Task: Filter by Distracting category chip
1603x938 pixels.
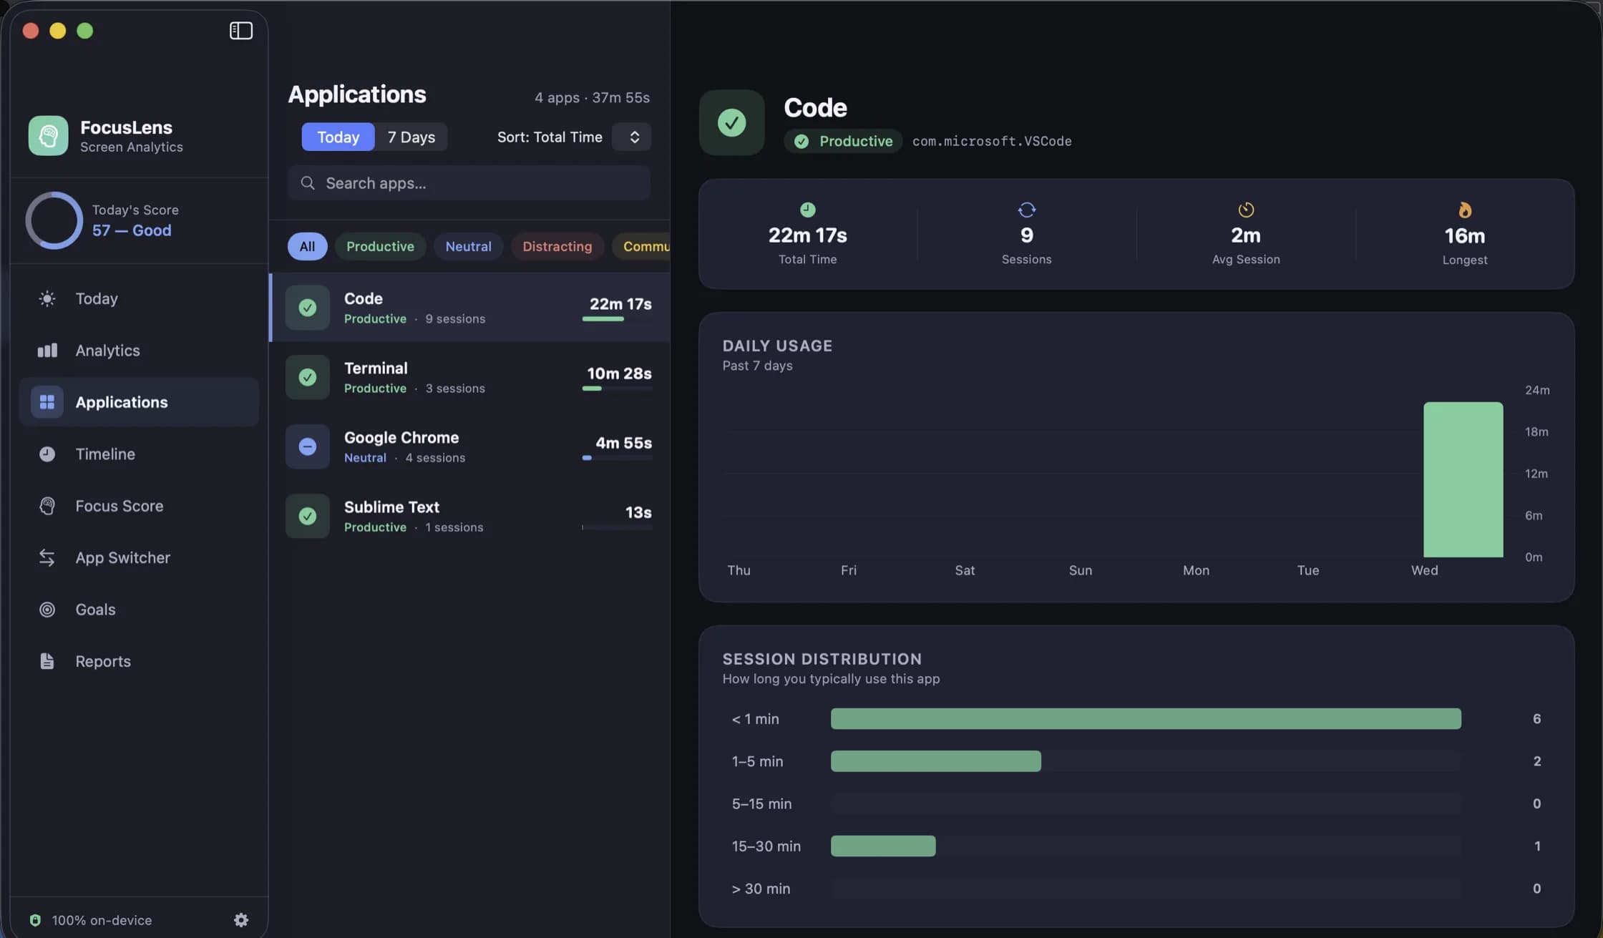Action: (x=557, y=246)
